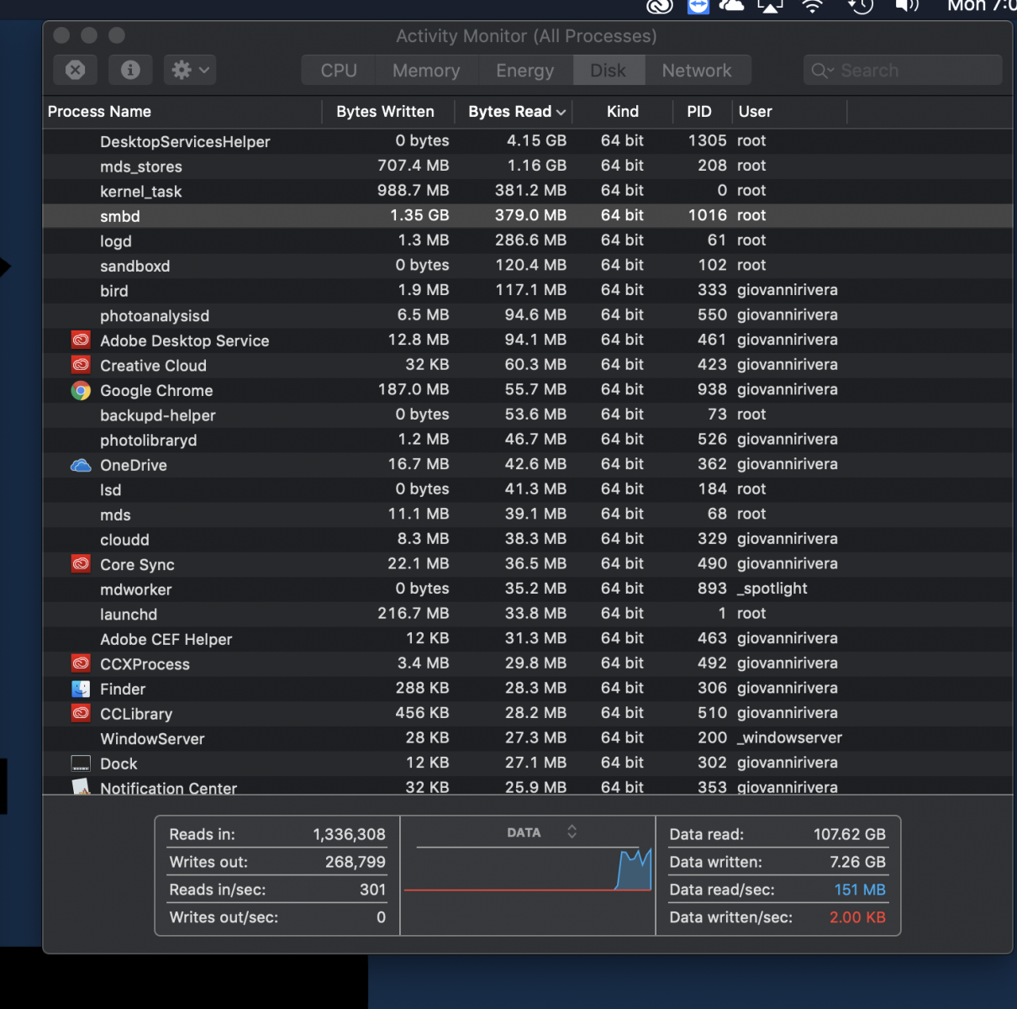
Task: Open the Time Machine menu bar icon
Action: point(860,6)
